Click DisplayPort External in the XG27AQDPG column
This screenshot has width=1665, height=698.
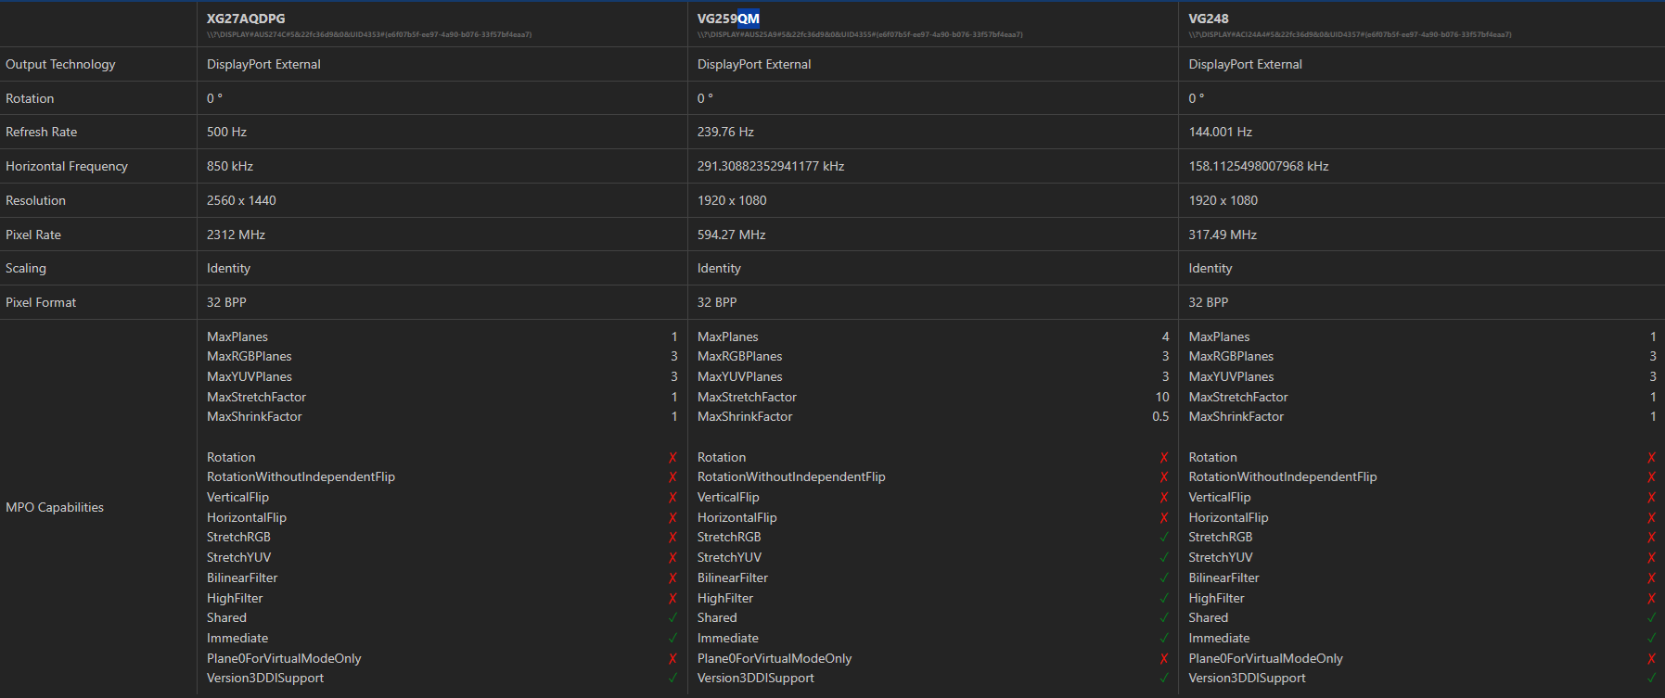(x=263, y=65)
